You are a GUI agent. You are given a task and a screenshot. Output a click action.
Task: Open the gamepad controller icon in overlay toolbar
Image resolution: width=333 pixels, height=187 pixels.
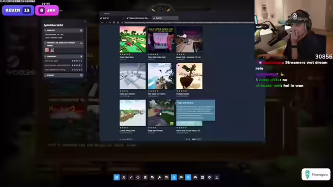point(196,177)
